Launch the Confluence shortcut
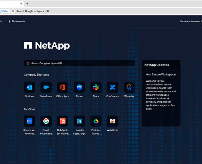The height and width of the screenshot is (164, 202). click(112, 87)
